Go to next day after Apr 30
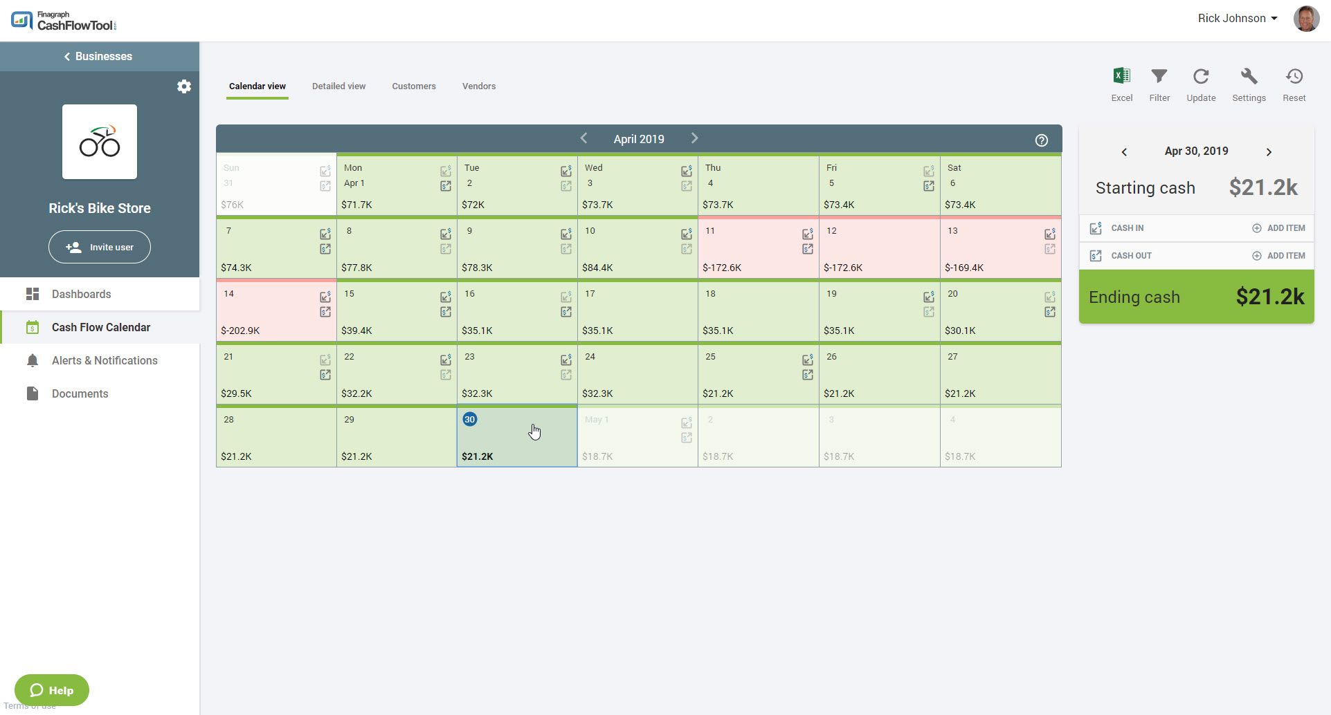The width and height of the screenshot is (1331, 715). click(x=1269, y=152)
